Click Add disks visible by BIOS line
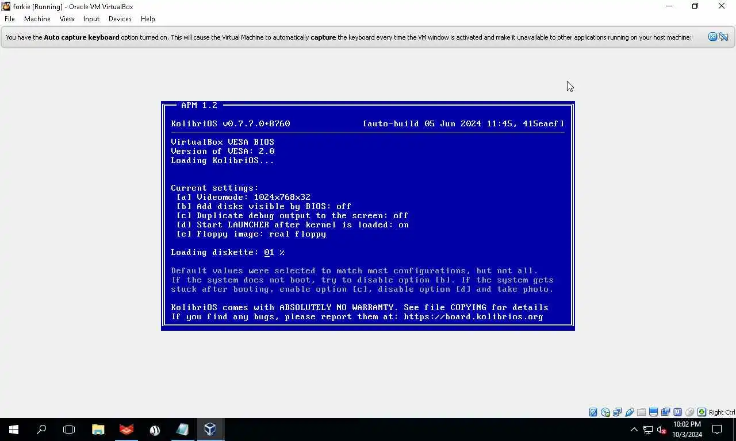Screen dimensions: 736x441 pos(264,206)
